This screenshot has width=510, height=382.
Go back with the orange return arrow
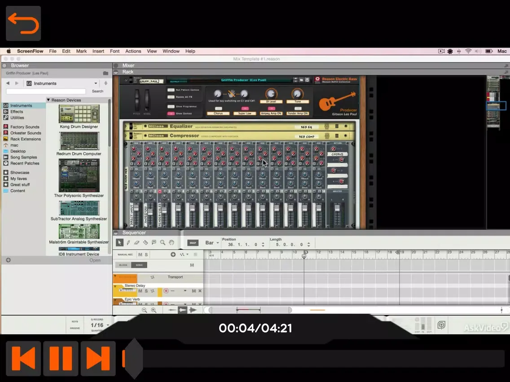23,23
